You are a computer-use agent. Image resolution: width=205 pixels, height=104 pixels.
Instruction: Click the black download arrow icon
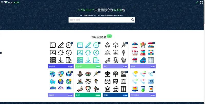(61, 60)
